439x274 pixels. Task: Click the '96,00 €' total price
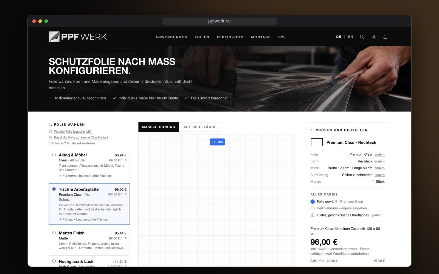(x=324, y=242)
